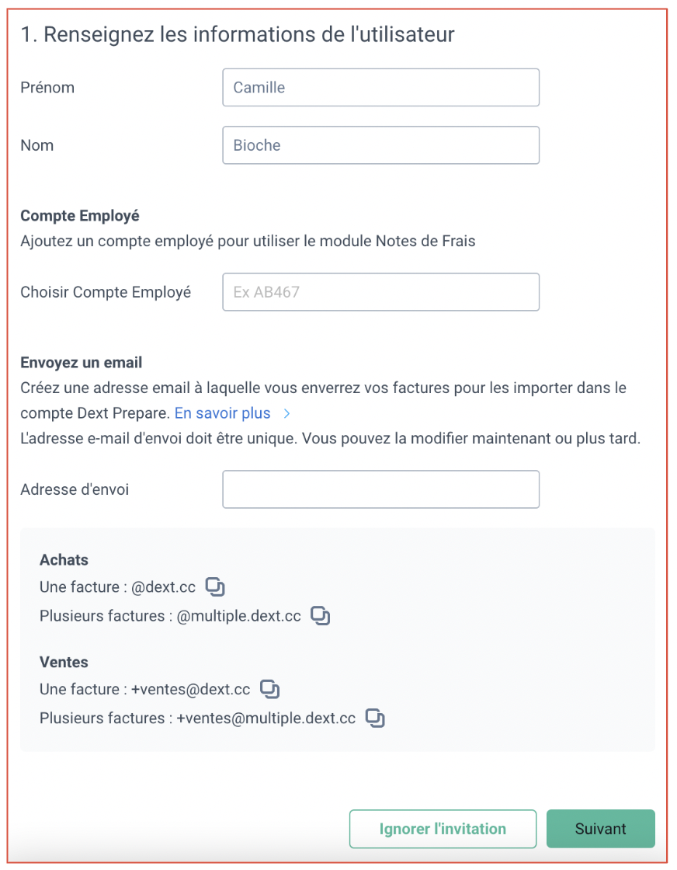Open the Choisir Compte Employé combo box

(x=381, y=292)
